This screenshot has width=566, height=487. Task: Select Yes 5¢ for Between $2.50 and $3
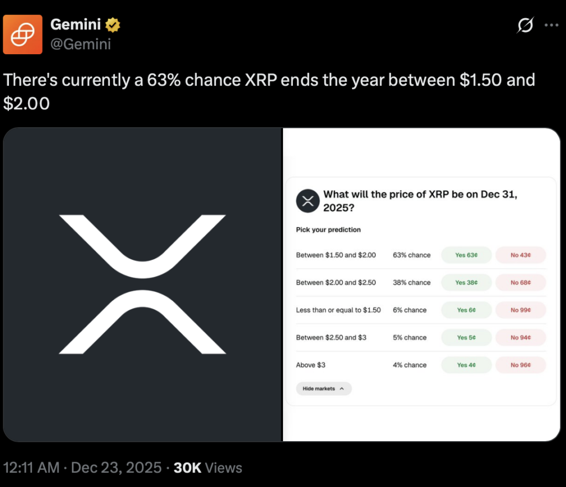[x=466, y=338]
